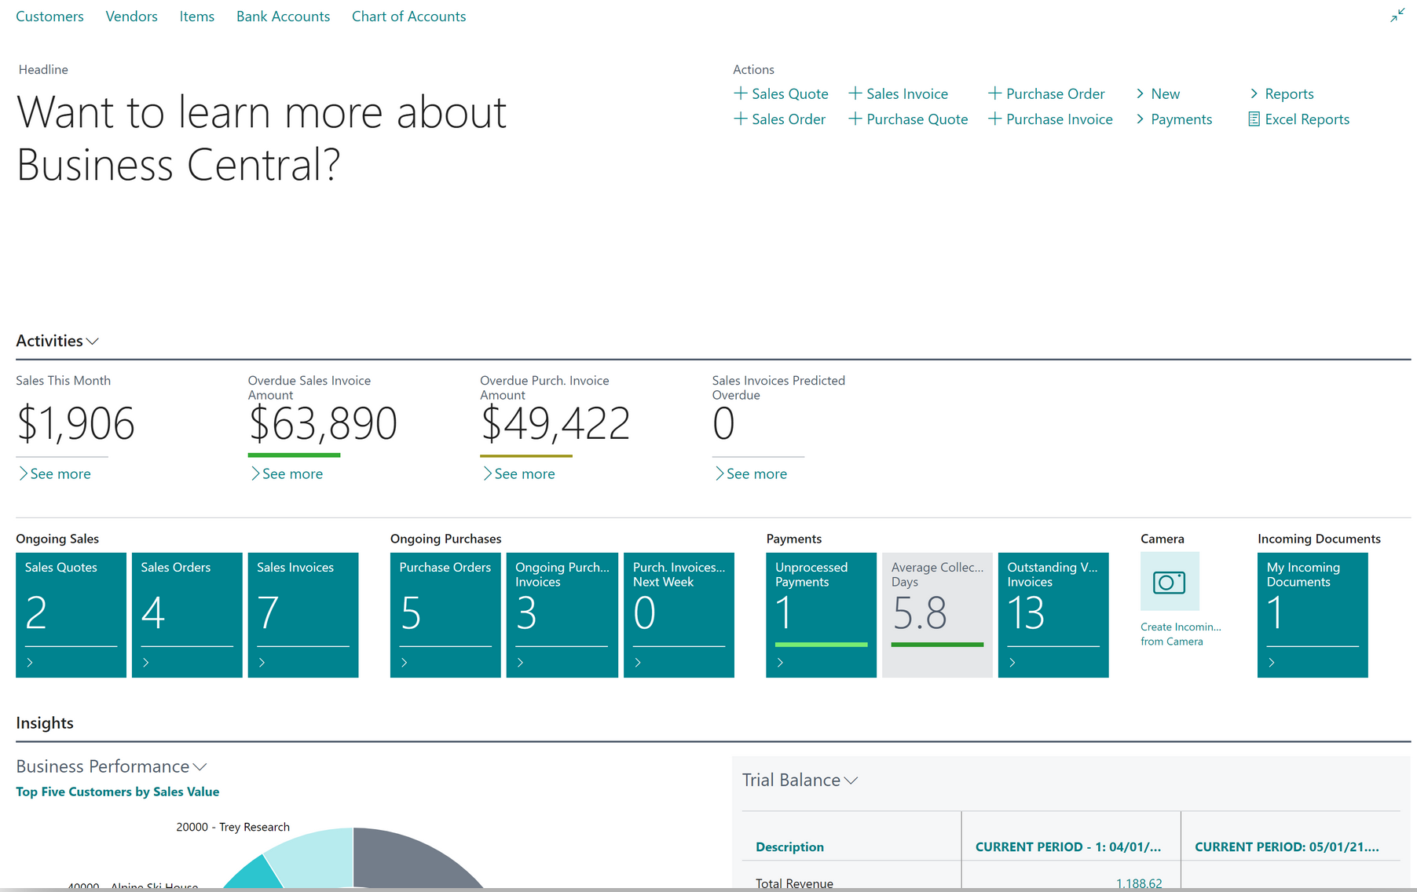The height and width of the screenshot is (892, 1417).
Task: Click the Sales Invoices count 7
Action: point(268,613)
